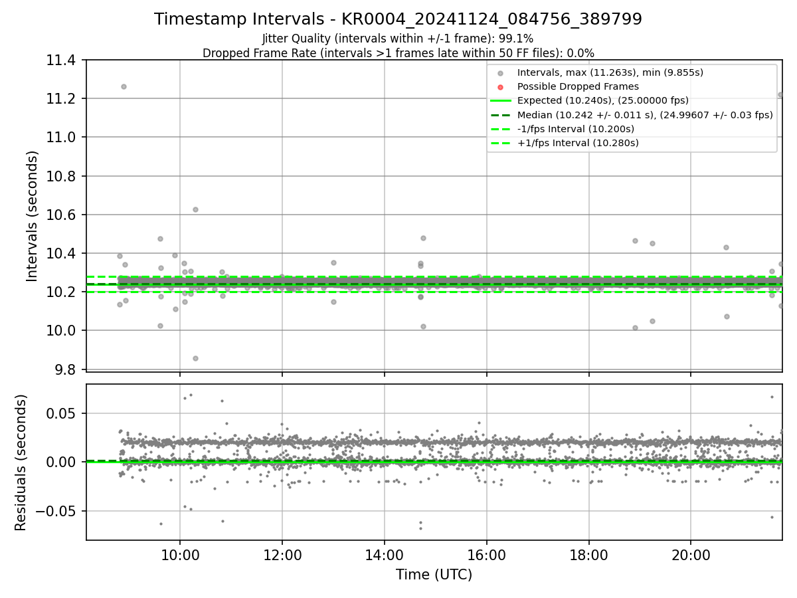Select legend entry 'Expected (10.240s), (25.00000 fps)'
797x598 pixels.
(602, 100)
